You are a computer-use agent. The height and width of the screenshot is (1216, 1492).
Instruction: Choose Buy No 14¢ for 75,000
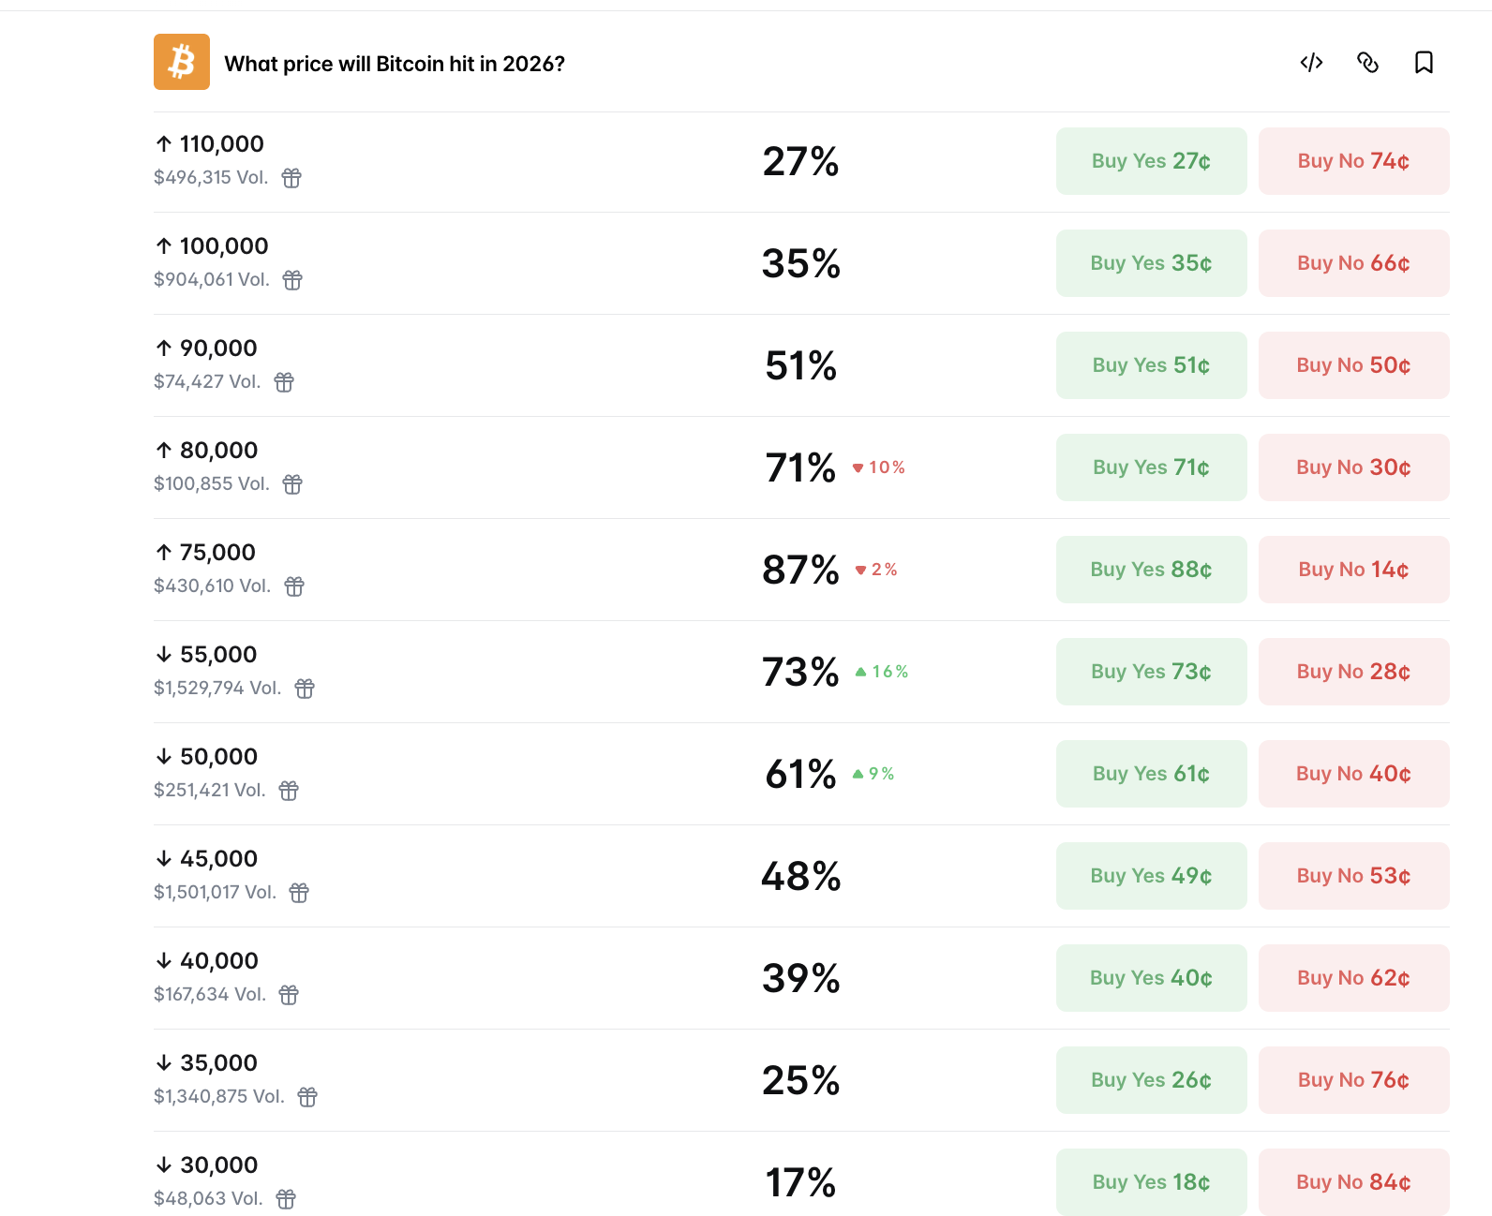pos(1353,570)
